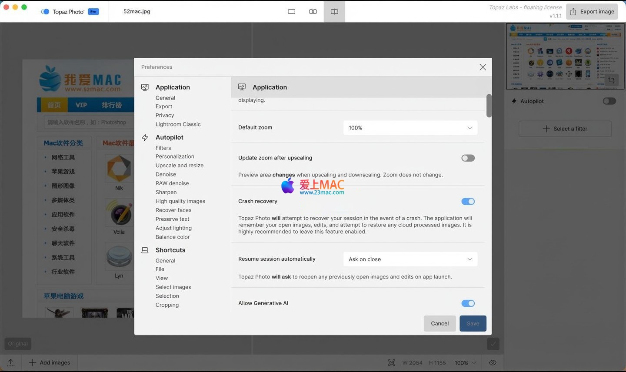Switch to side-by-side view icon
This screenshot has width=626, height=372.
(x=313, y=12)
